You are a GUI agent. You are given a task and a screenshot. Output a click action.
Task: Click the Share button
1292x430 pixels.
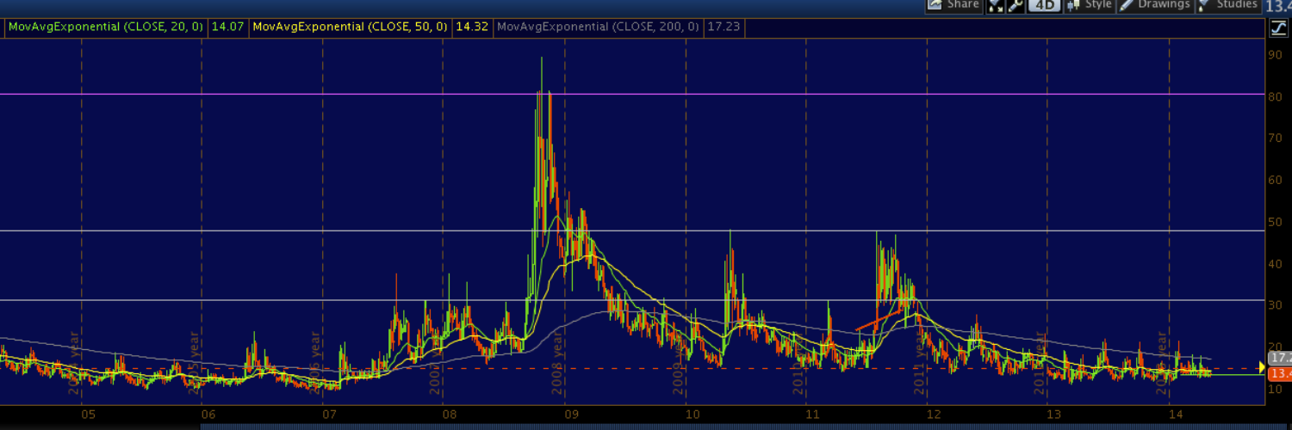[x=953, y=4]
